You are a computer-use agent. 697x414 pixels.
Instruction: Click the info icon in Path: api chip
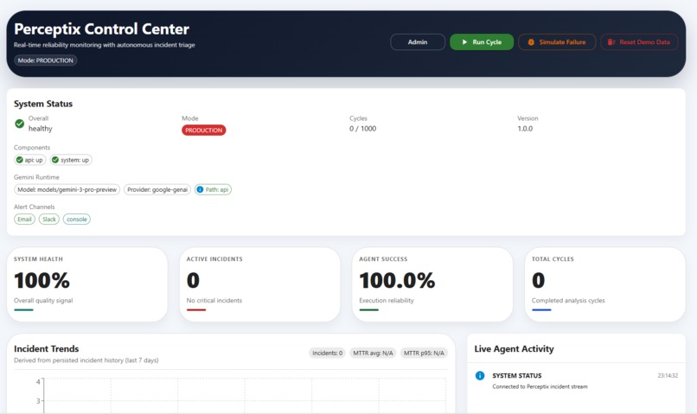point(200,189)
